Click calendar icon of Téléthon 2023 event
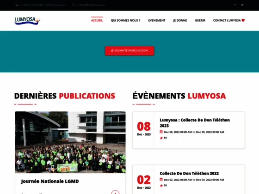The width and height of the screenshot is (259, 194). click(161, 132)
